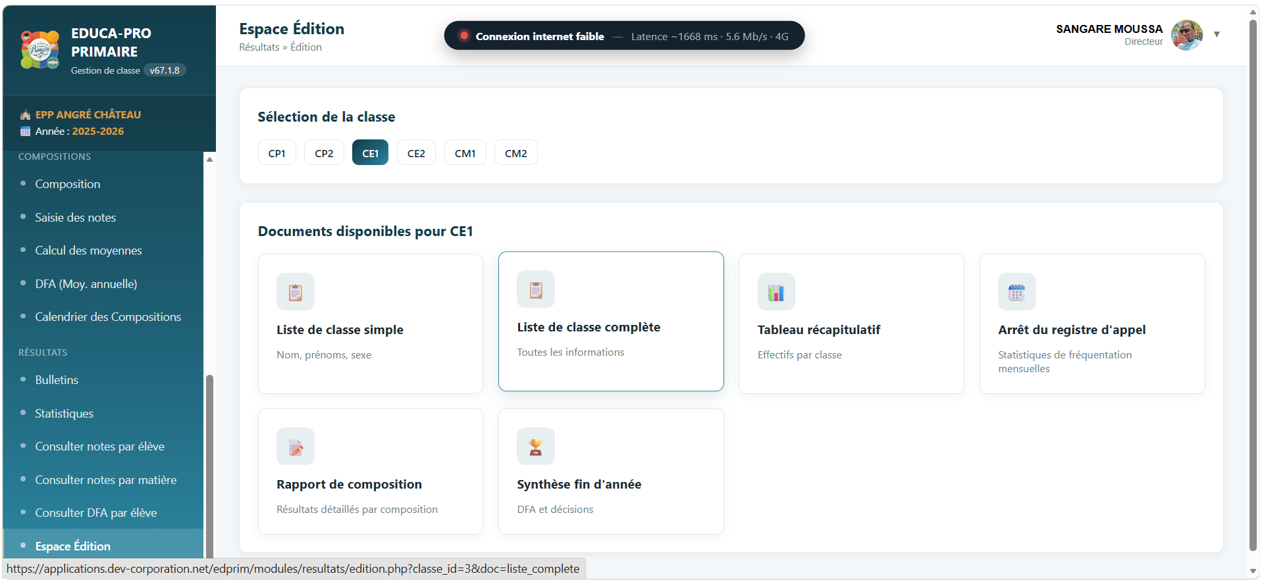Click the sidebar vertical scrollbar thumb
The height and width of the screenshot is (580, 1262).
[x=209, y=466]
